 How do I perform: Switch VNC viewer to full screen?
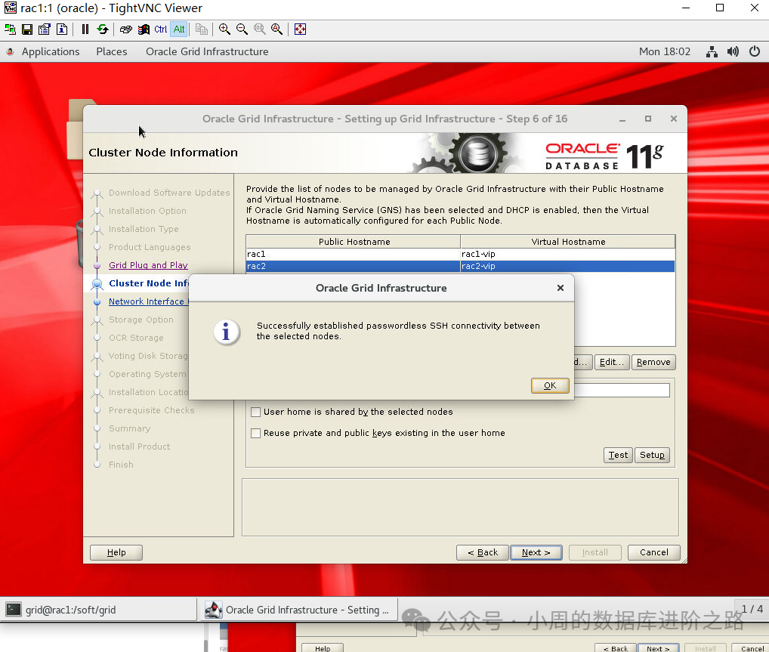point(300,29)
